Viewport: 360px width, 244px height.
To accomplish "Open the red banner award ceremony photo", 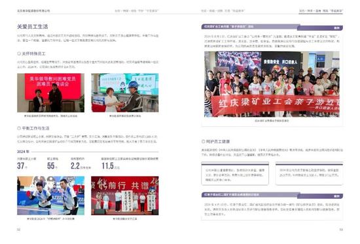I will click(51, 93).
